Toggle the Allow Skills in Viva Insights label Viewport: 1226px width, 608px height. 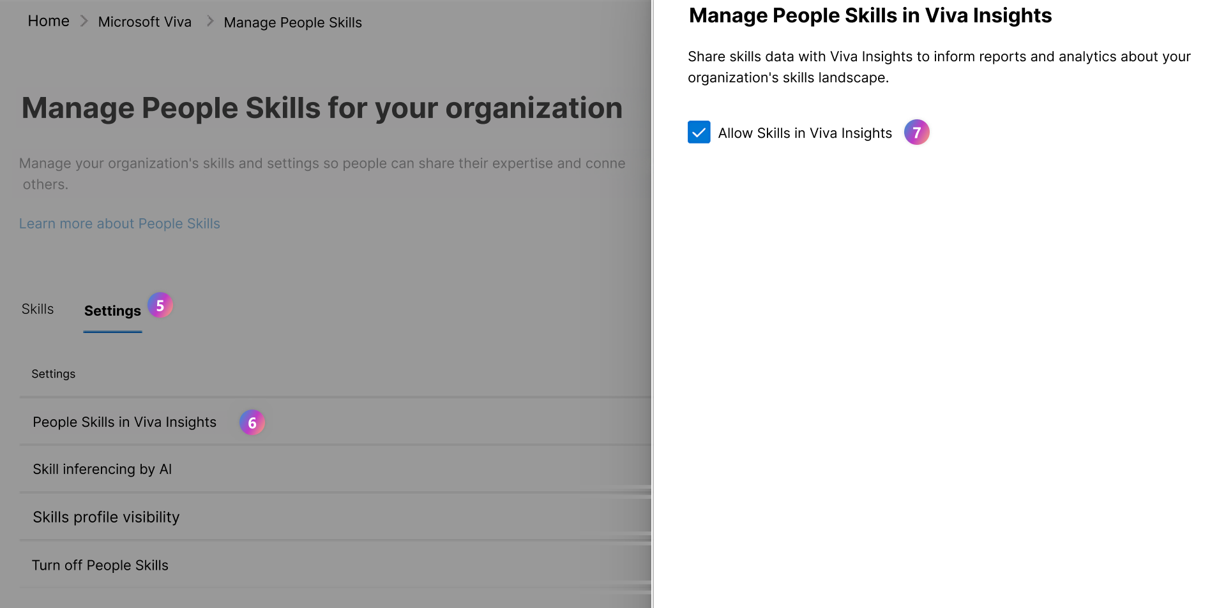pos(804,133)
